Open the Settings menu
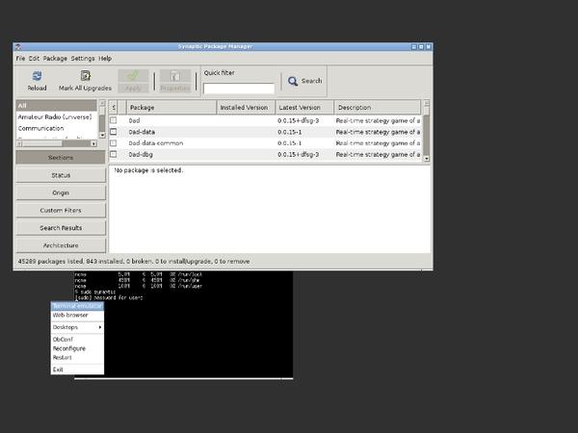Image resolution: width=578 pixels, height=433 pixels. coord(83,58)
